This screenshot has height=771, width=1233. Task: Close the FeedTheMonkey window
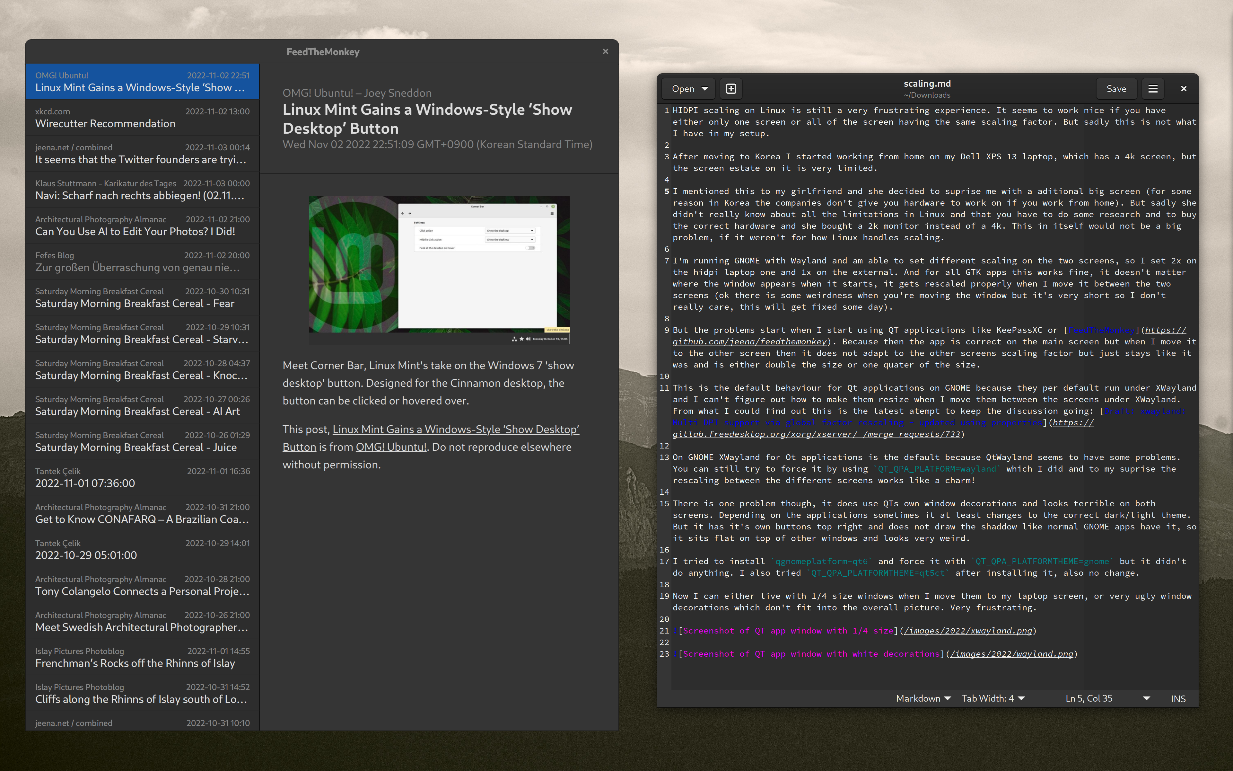pyautogui.click(x=605, y=51)
